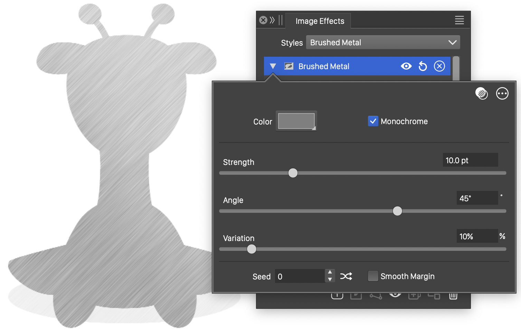Enable the Smooth Margin checkbox
The height and width of the screenshot is (332, 521).
point(373,276)
